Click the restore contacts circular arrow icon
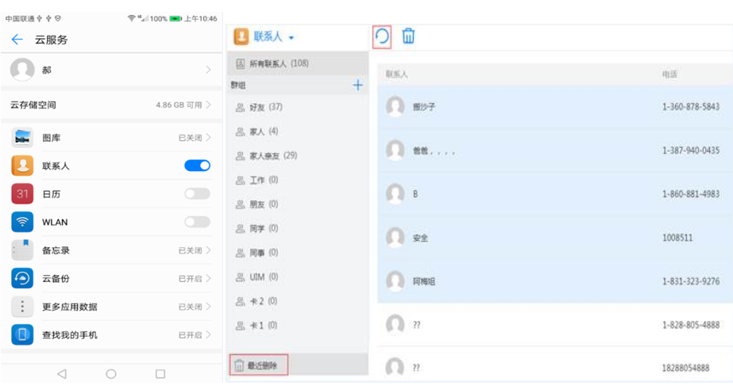Image resolution: width=733 pixels, height=385 pixels. point(382,36)
